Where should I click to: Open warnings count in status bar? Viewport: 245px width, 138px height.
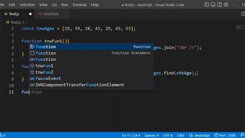[3, 135]
